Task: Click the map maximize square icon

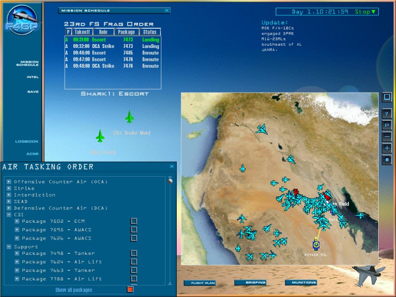Action: coord(387,97)
